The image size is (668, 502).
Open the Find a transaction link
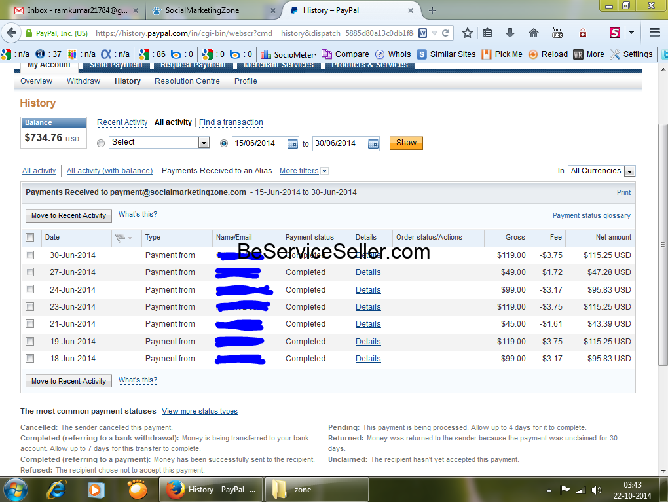[x=231, y=122]
